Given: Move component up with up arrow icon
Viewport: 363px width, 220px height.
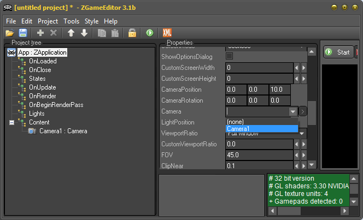Looking at the screenshot, I should pos(71,33).
